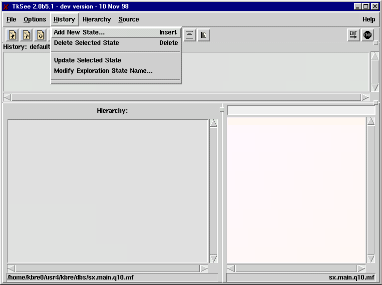
Task: Click history pane scroll-right arrow
Action: point(365,97)
